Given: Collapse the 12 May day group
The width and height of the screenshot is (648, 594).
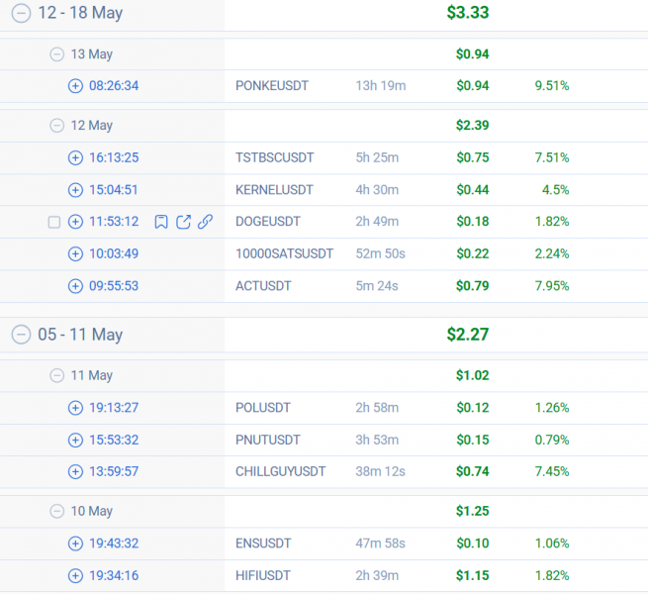Looking at the screenshot, I should (x=57, y=126).
